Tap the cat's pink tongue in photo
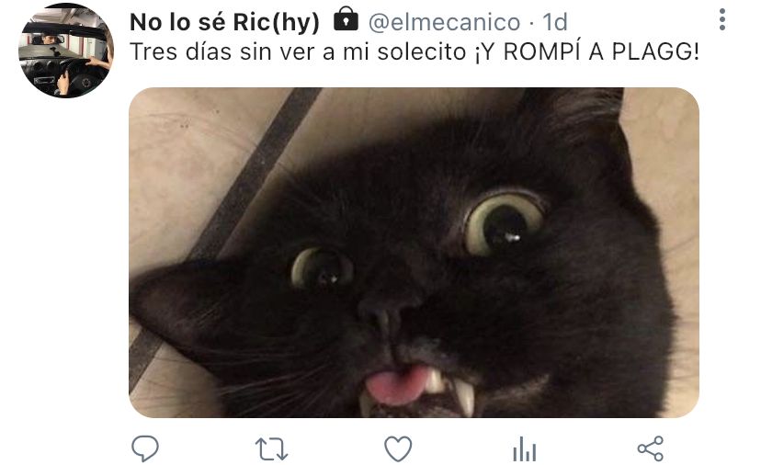 pyautogui.click(x=397, y=384)
